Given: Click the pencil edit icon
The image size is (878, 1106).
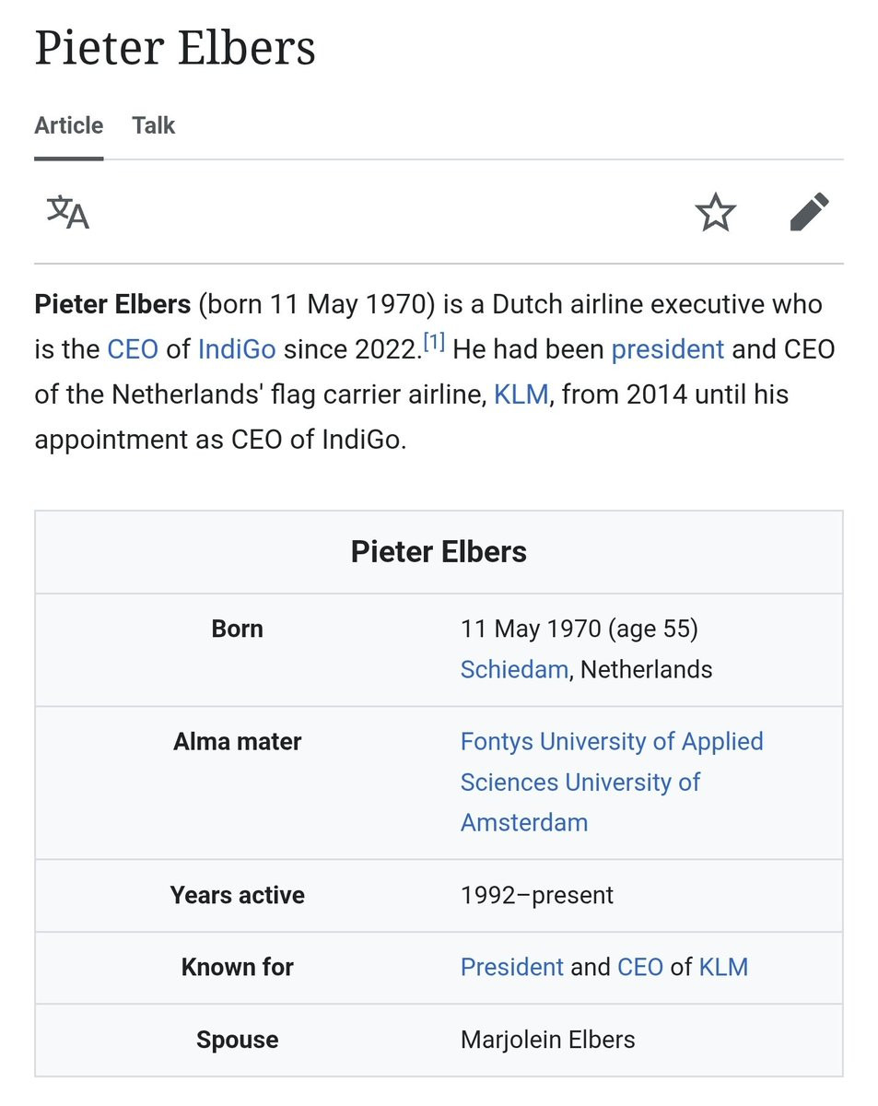Looking at the screenshot, I should point(810,212).
